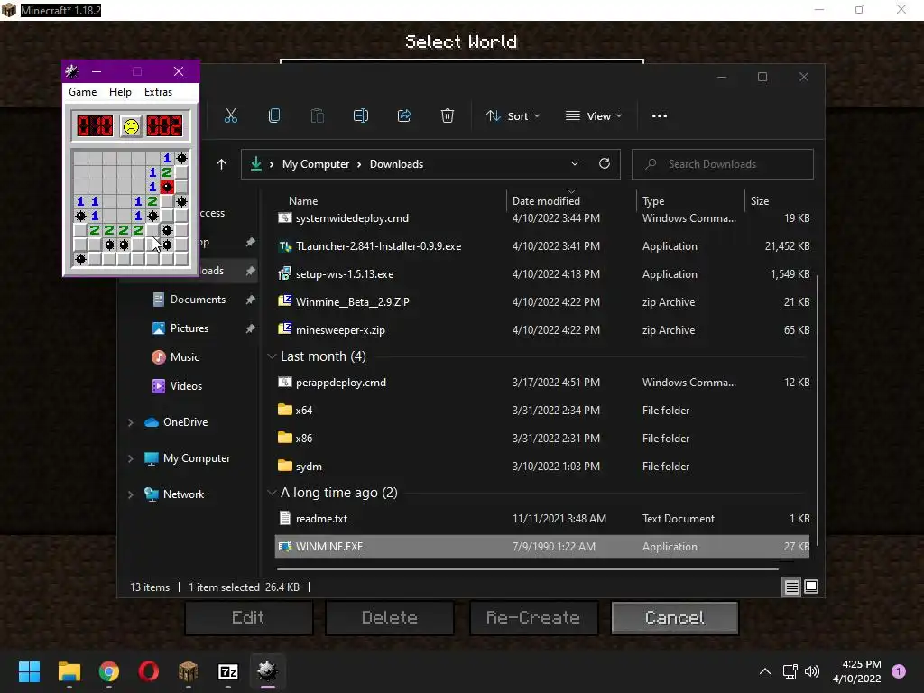Viewport: 924px width, 693px height.
Task: Open Google Chrome from the taskbar
Action: (x=109, y=671)
